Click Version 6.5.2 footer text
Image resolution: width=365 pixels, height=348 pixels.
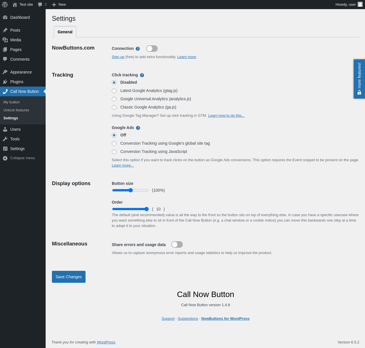coord(348,342)
